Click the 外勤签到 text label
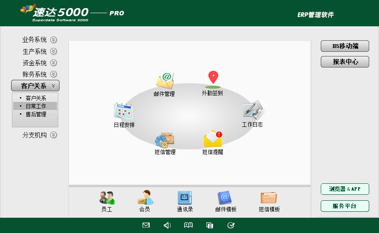The height and width of the screenshot is (233, 379). click(x=212, y=93)
